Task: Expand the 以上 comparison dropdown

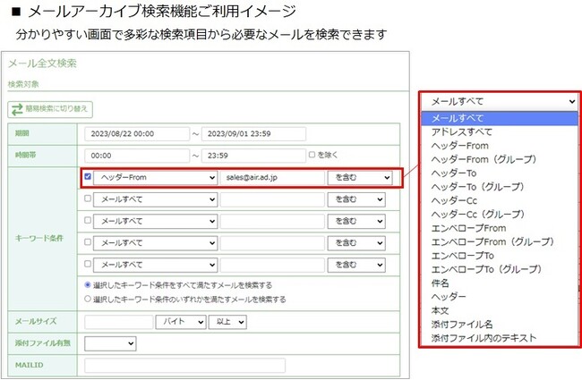Action: (227, 322)
